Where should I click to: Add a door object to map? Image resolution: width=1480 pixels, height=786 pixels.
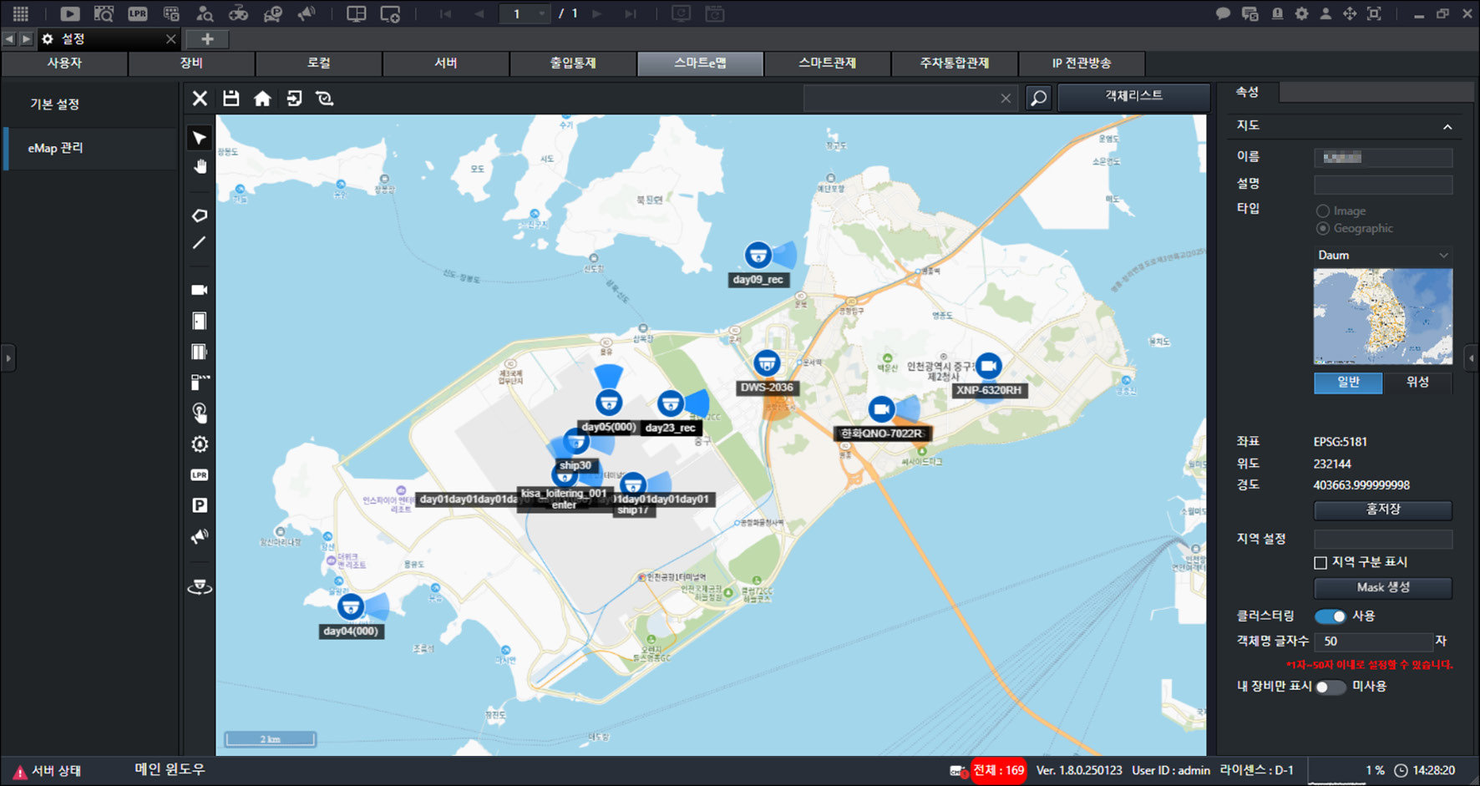point(200,321)
